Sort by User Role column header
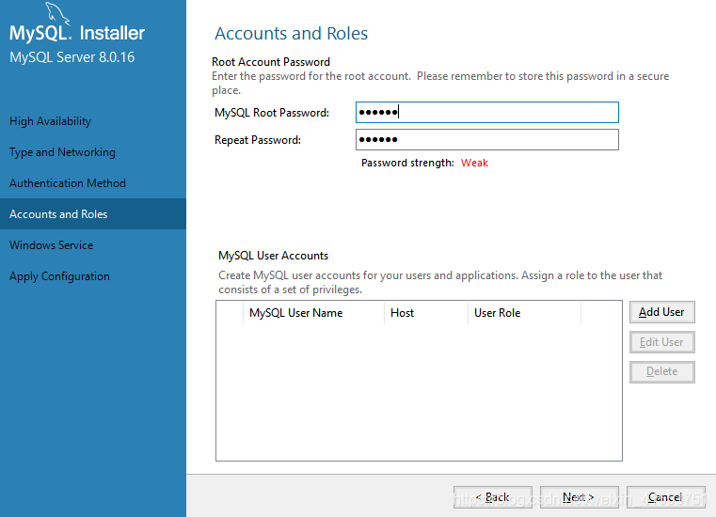This screenshot has width=716, height=517. point(524,313)
